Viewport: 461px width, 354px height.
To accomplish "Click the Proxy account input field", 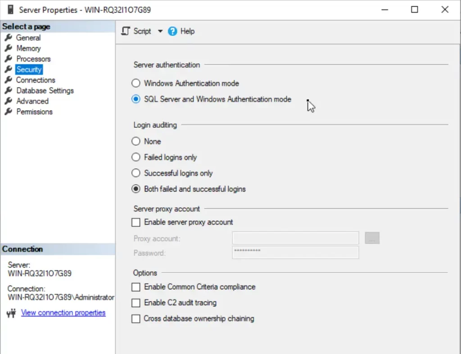I will point(295,238).
